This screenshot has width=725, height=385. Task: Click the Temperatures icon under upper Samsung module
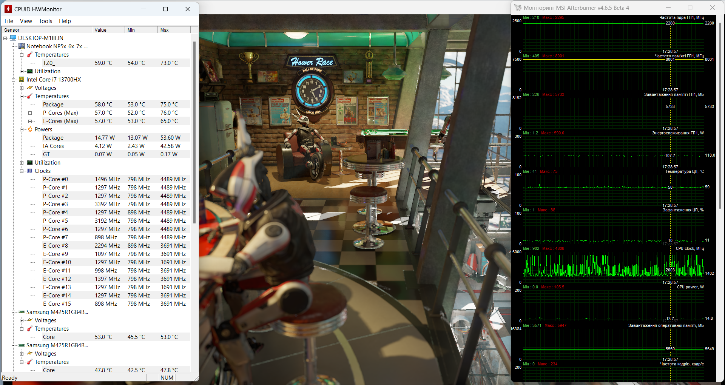(x=30, y=328)
